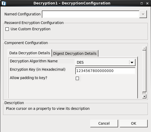
Task: Select the Allow padding to key? label
Action: coord(29,78)
